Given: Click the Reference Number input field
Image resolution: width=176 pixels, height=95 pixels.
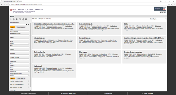Looking at the screenshot, I should (x=20, y=35).
